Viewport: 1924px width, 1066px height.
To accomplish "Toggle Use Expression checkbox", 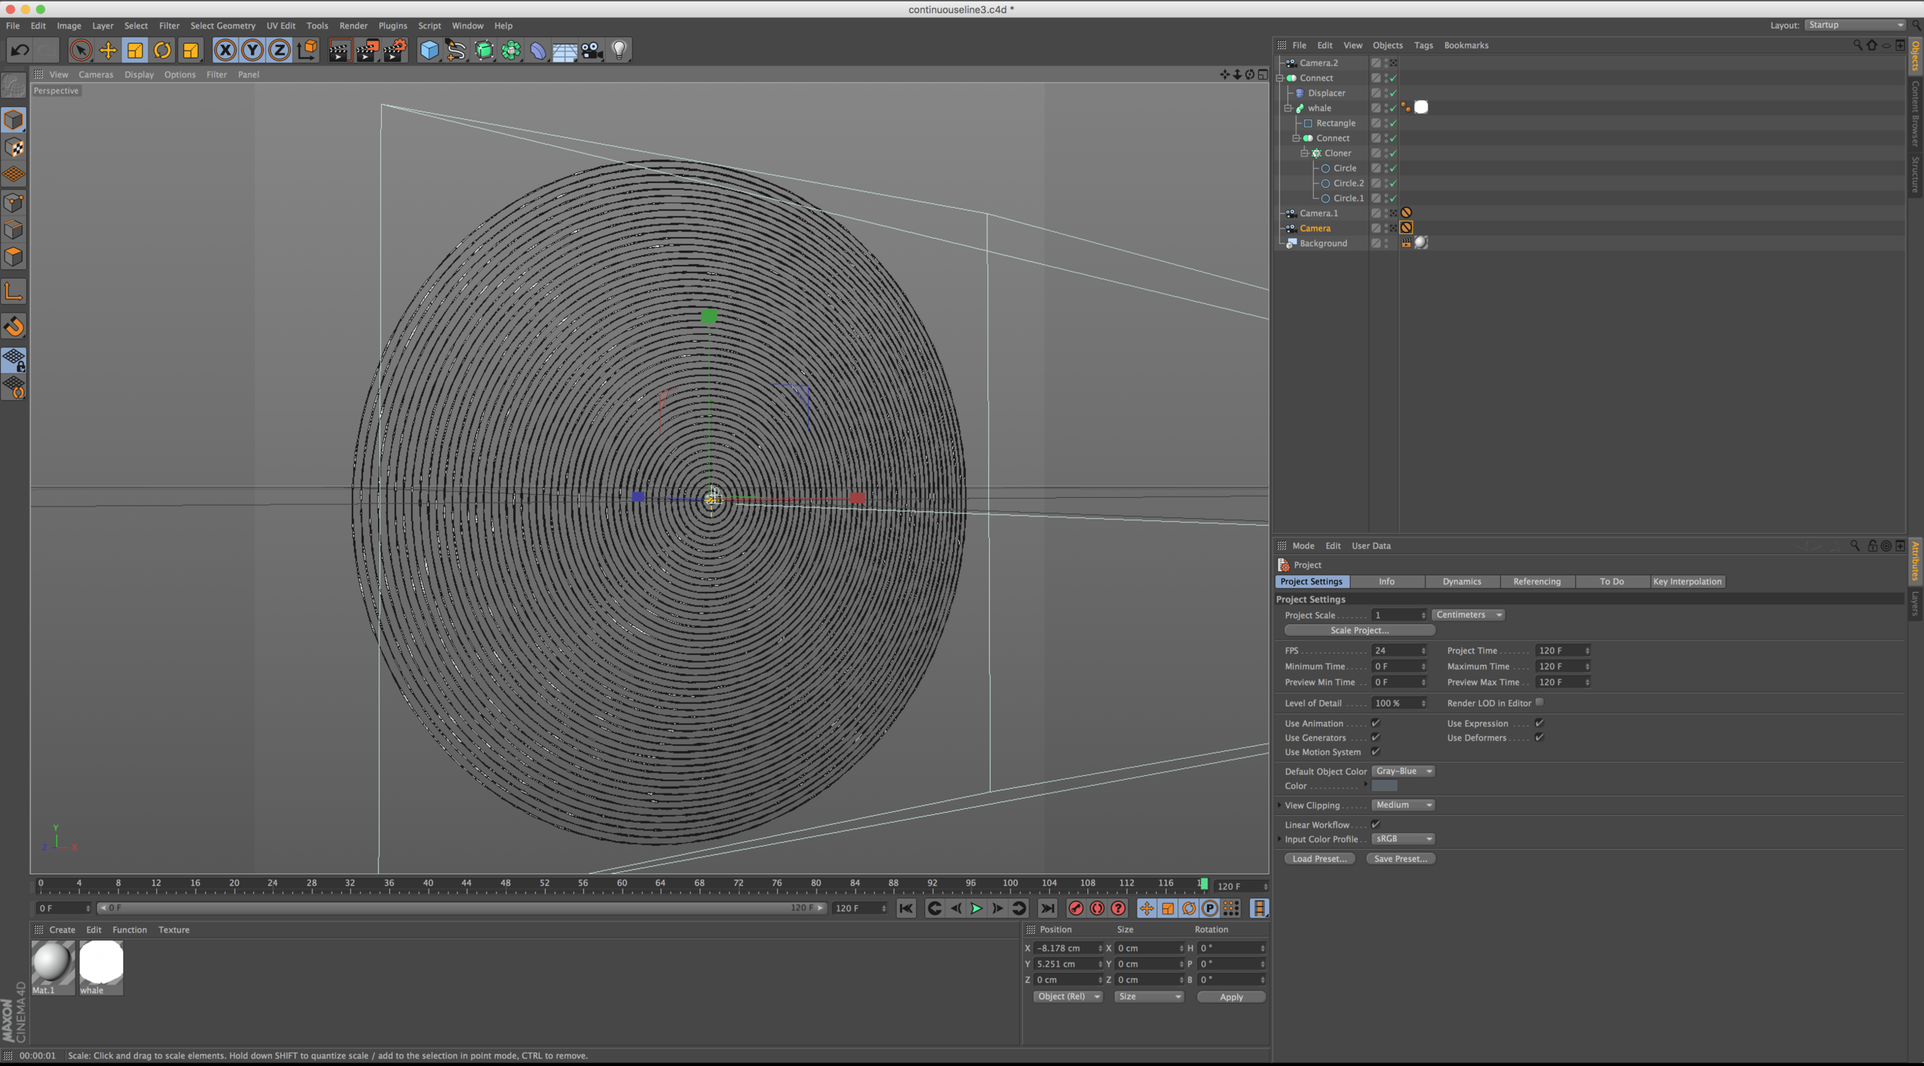I will pos(1539,723).
